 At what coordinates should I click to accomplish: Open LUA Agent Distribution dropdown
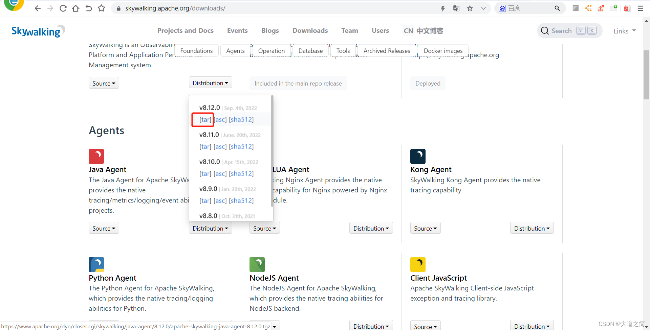[371, 228]
